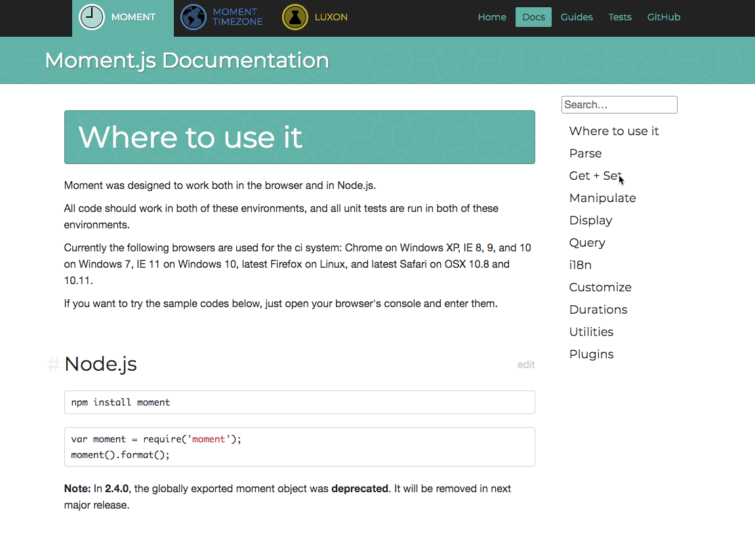Click the Node.js section heading

(x=100, y=364)
